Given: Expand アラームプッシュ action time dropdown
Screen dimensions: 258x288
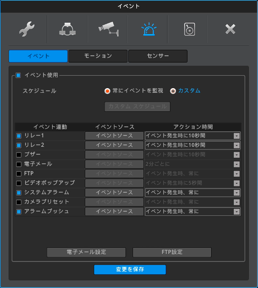Looking at the screenshot, I should [193, 211].
